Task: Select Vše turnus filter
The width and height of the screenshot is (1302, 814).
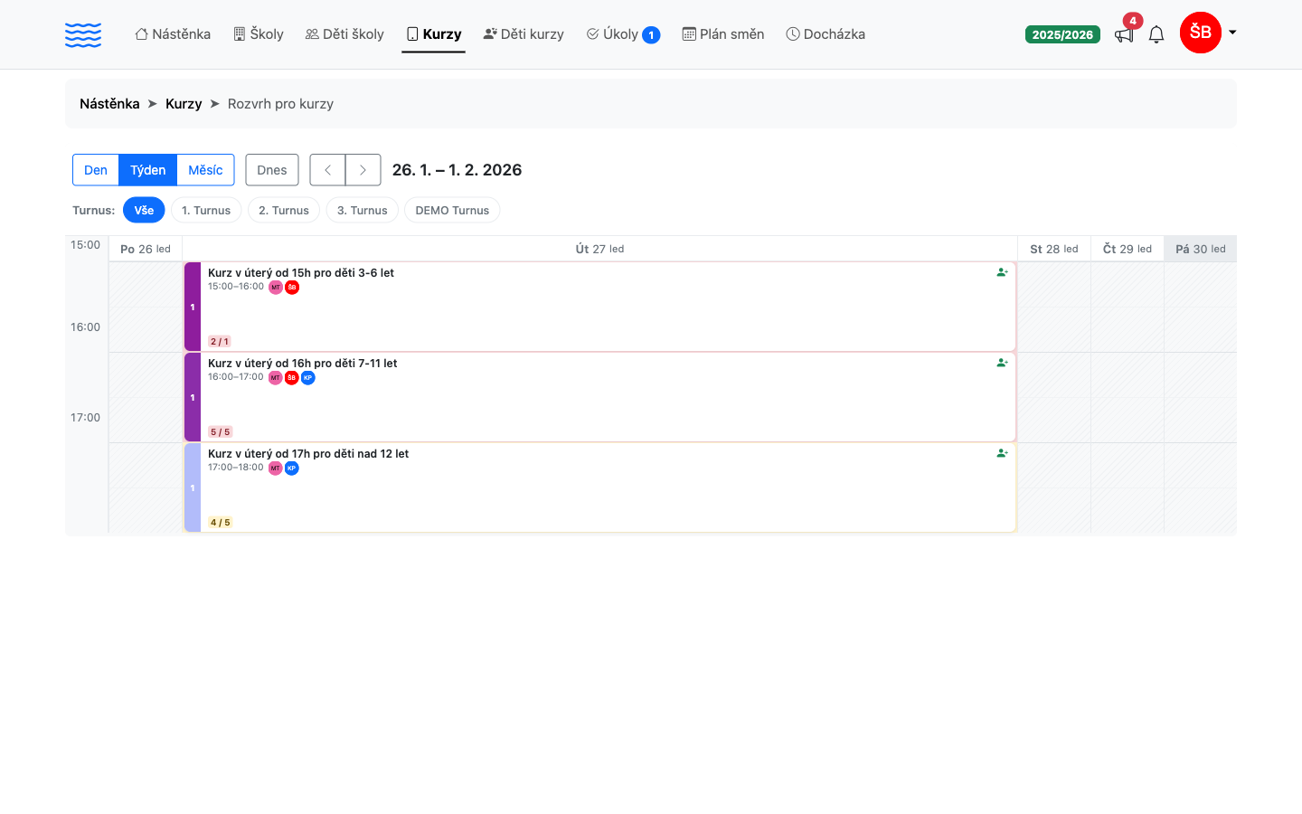Action: (x=144, y=210)
